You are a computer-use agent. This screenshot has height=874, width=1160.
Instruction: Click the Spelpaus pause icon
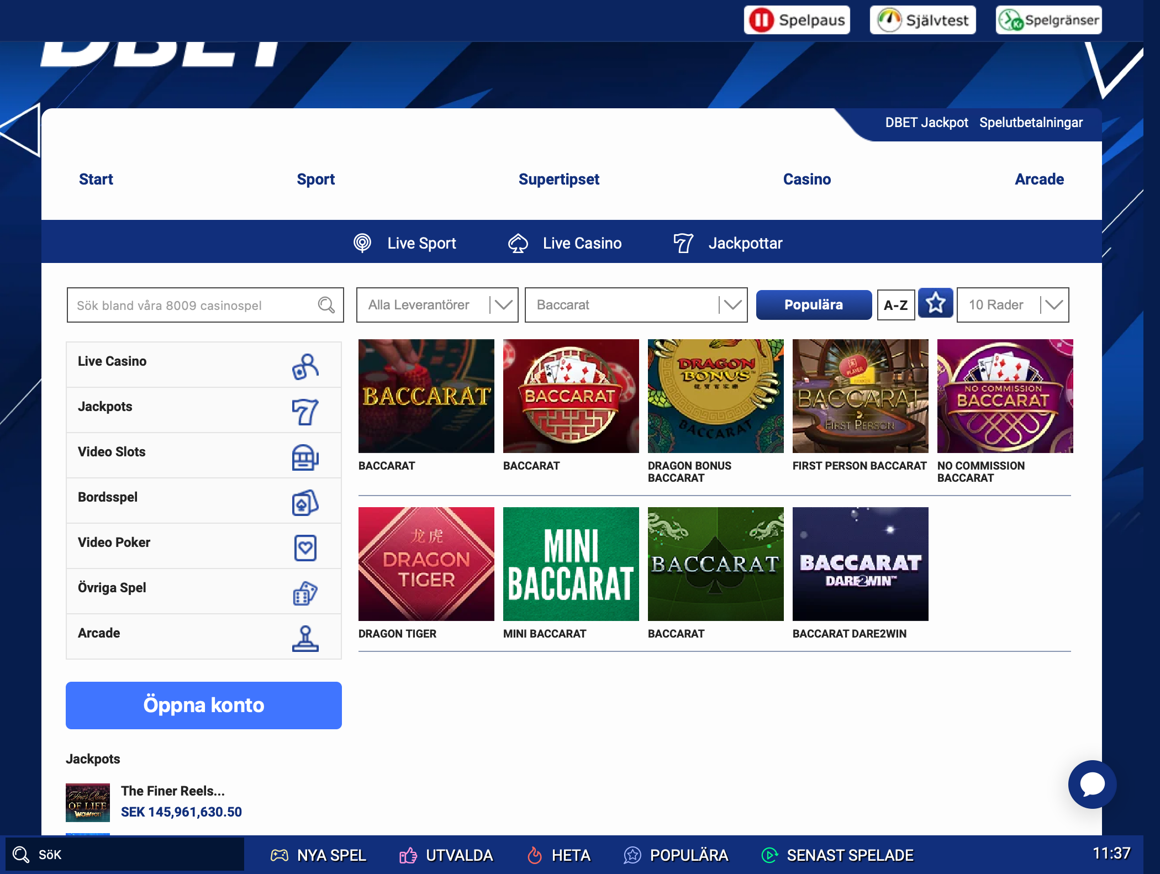coord(761,20)
